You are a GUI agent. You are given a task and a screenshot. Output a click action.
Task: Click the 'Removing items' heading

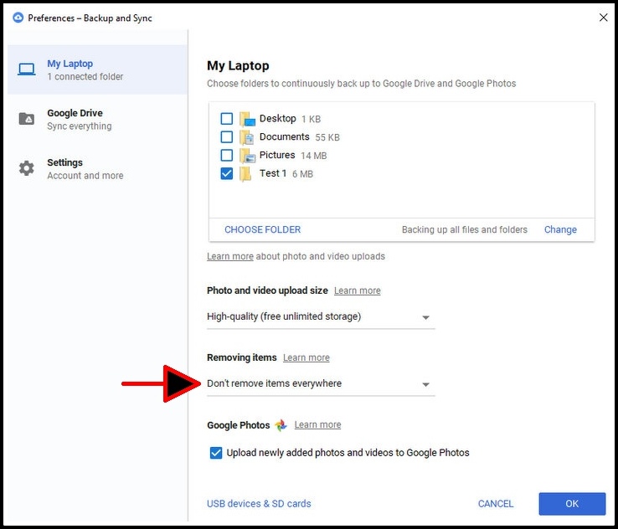[242, 357]
